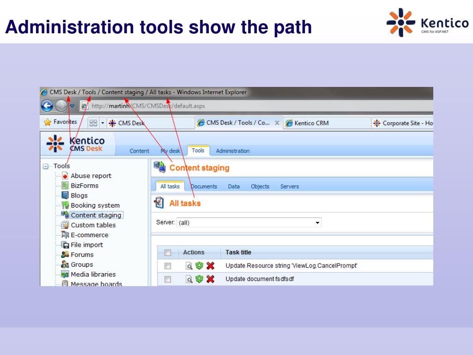
Task: Click the greyed Forward navigation button
Action: [x=61, y=106]
